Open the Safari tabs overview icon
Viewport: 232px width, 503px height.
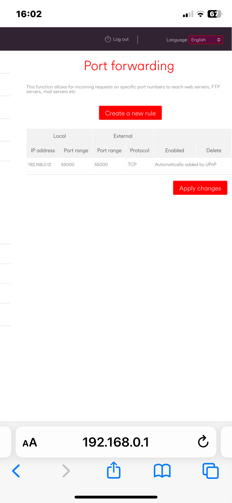pos(210,471)
